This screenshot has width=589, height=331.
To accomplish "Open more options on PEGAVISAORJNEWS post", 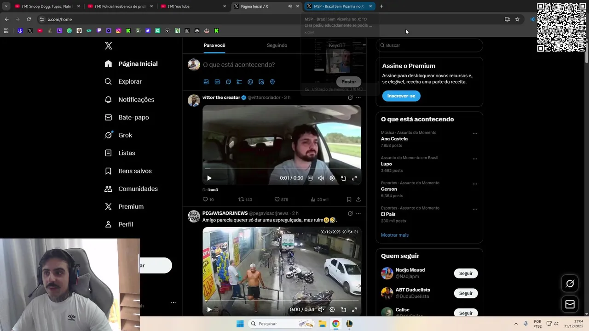I will click(x=358, y=213).
